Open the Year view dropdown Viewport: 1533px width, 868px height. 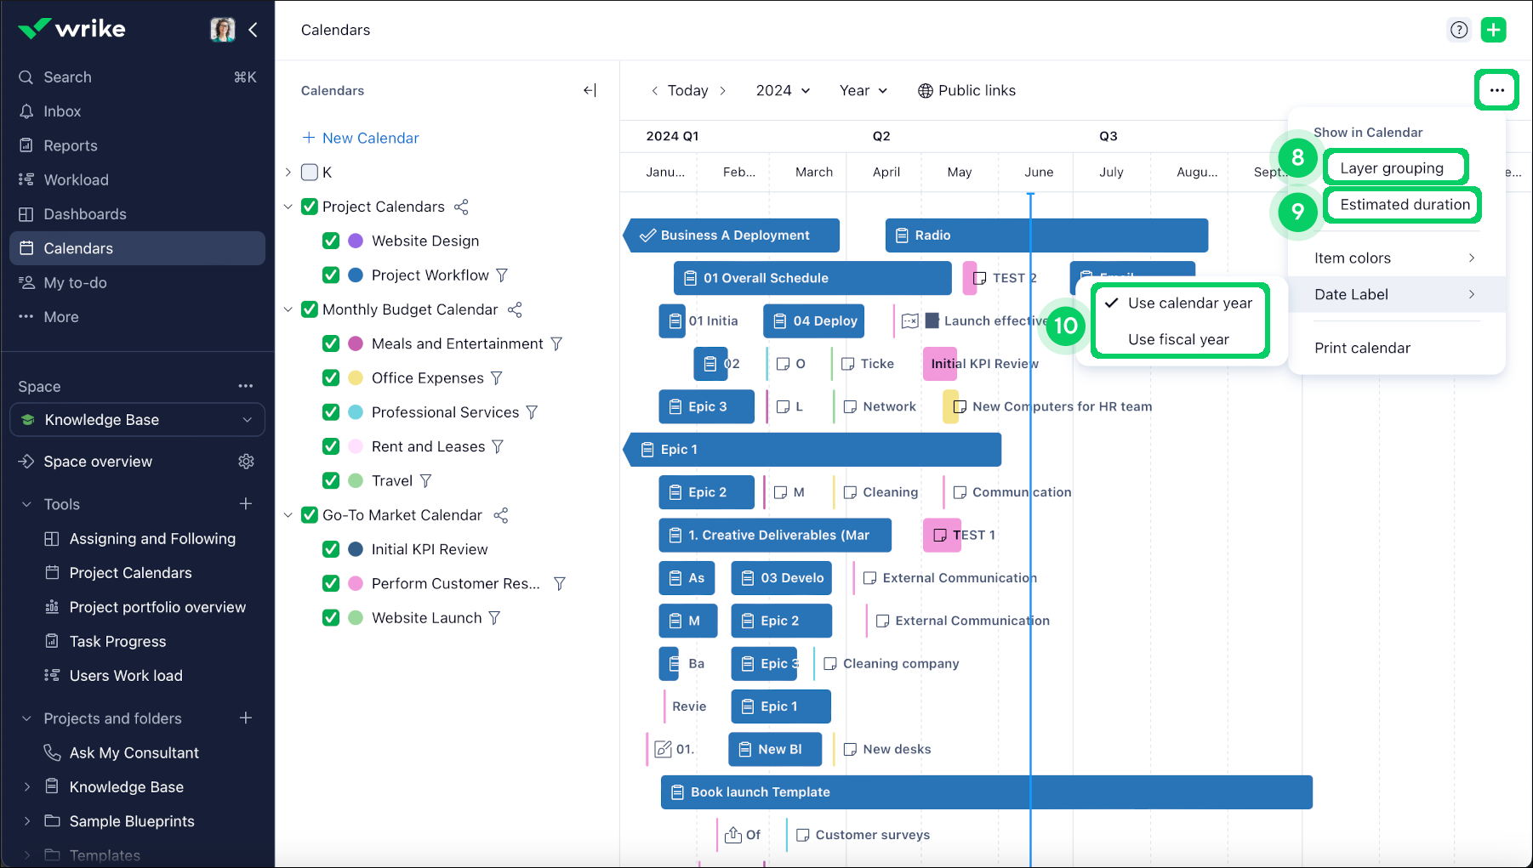(x=863, y=90)
